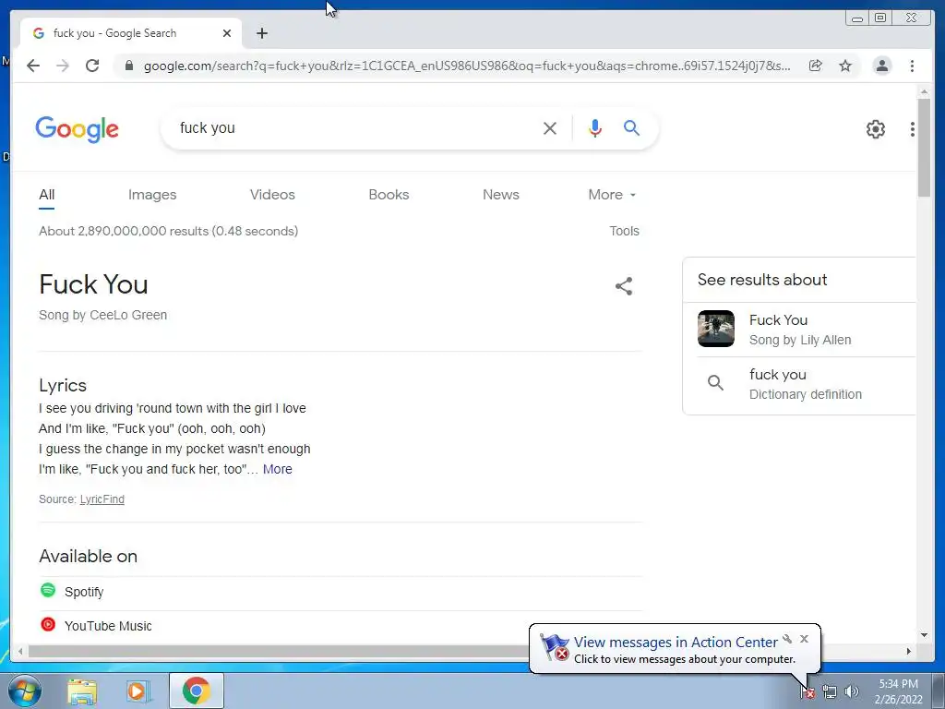The image size is (945, 709).
Task: Open Windows Explorer from taskbar
Action: pos(82,691)
